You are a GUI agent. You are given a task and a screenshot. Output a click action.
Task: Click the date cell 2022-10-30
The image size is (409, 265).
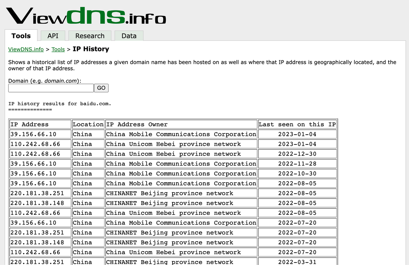point(297,174)
